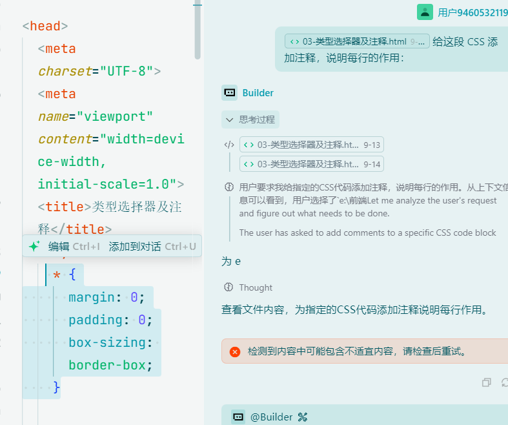Click the sparkle AI icon in editor popup
The width and height of the screenshot is (508, 425).
(x=34, y=246)
